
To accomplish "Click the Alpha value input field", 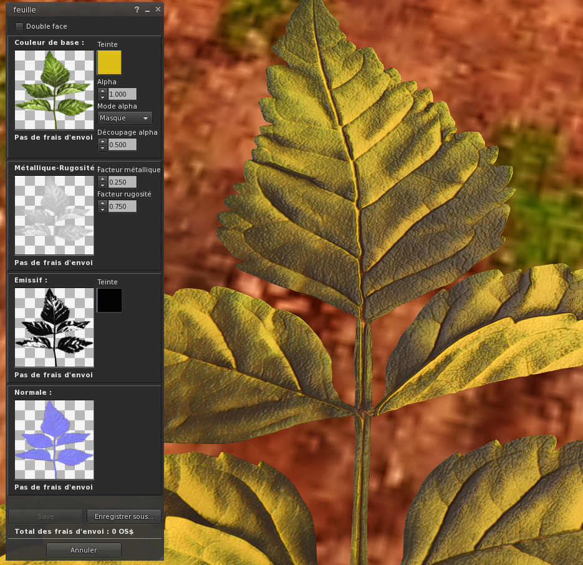I will click(x=122, y=94).
